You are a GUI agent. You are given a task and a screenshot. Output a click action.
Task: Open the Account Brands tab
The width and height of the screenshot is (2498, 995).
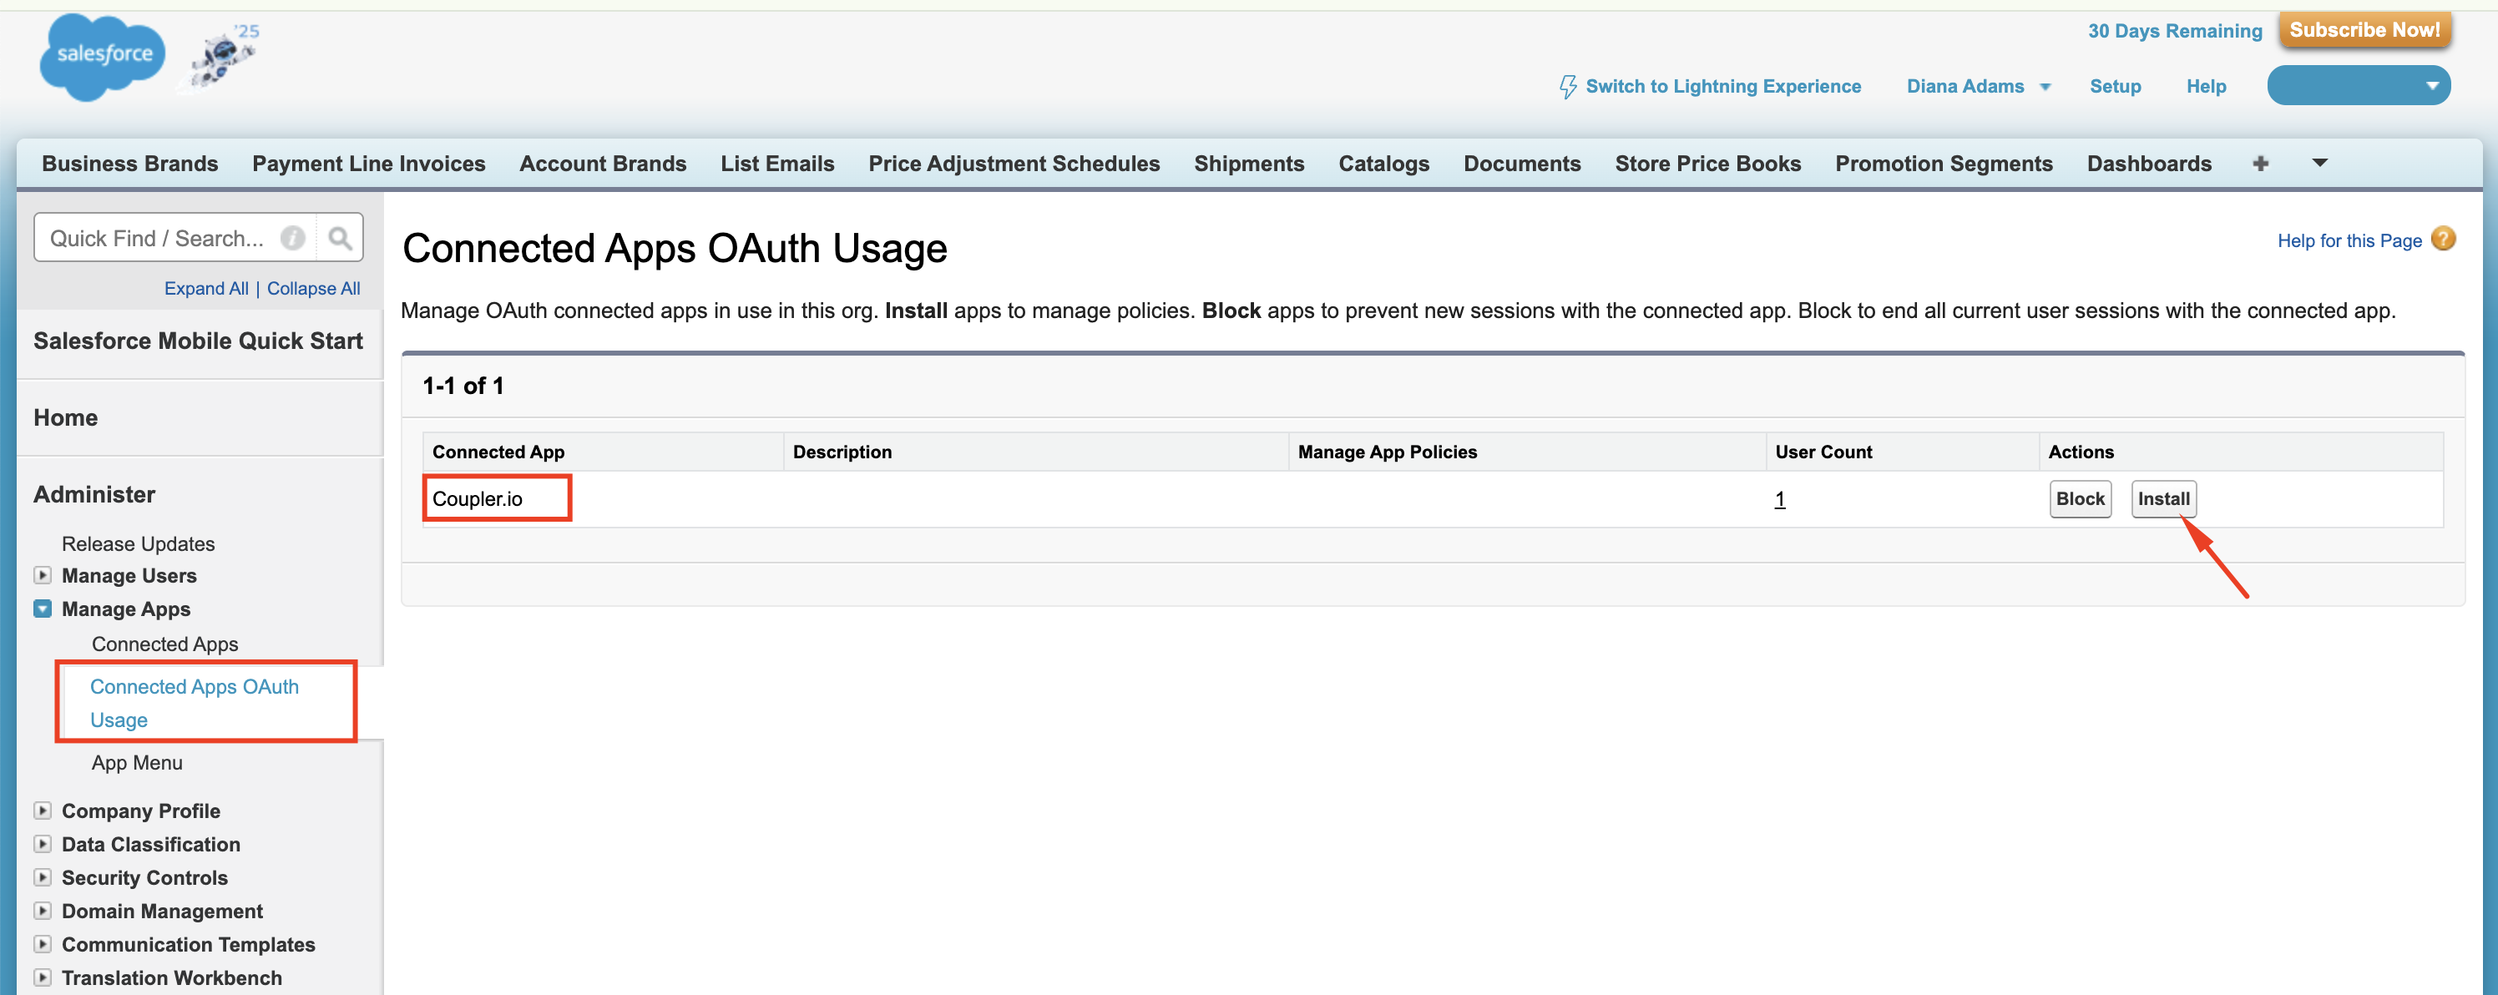pos(602,163)
